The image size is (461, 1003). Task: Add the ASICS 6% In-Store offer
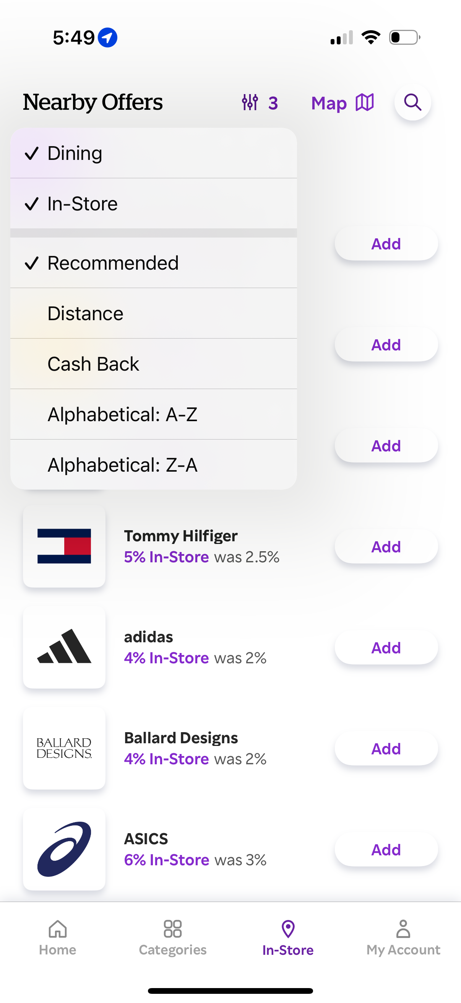386,850
